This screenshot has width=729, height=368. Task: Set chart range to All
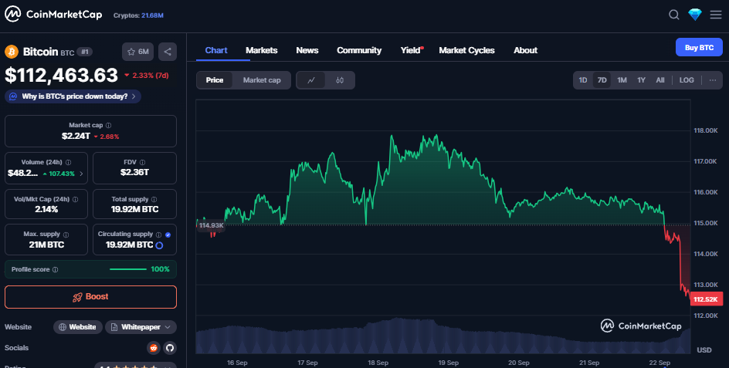659,80
